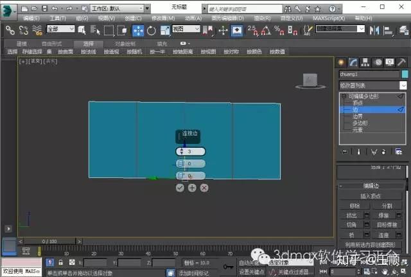Open the 帮助(H) menu
This screenshot has width=411, height=277.
363,18
